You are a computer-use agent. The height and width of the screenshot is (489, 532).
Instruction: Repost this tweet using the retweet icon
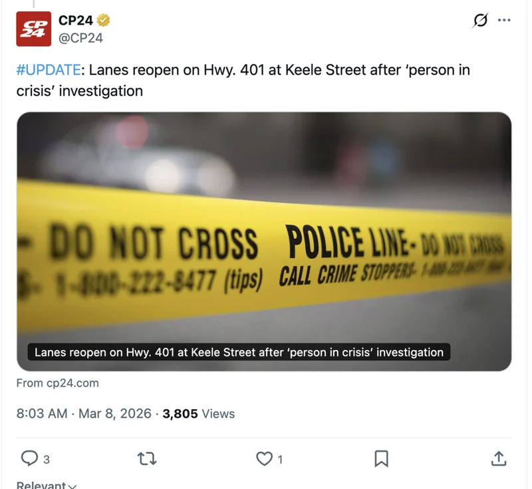tap(145, 458)
